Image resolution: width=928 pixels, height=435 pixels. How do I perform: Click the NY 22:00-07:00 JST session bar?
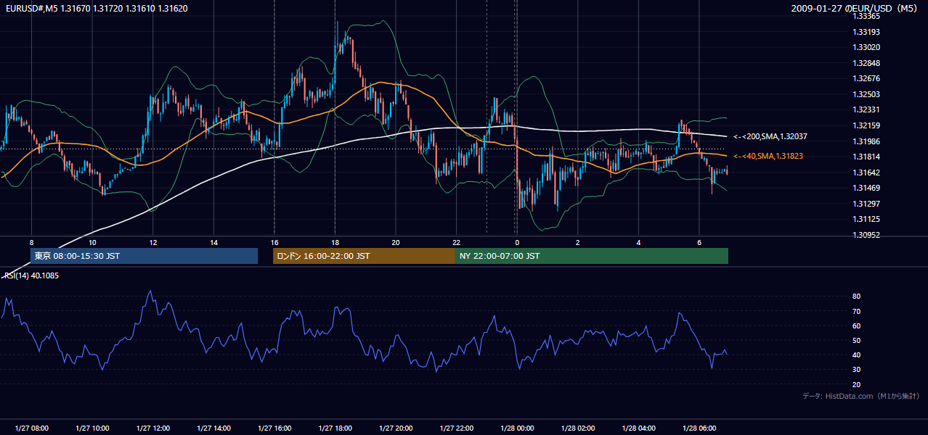[x=592, y=256]
